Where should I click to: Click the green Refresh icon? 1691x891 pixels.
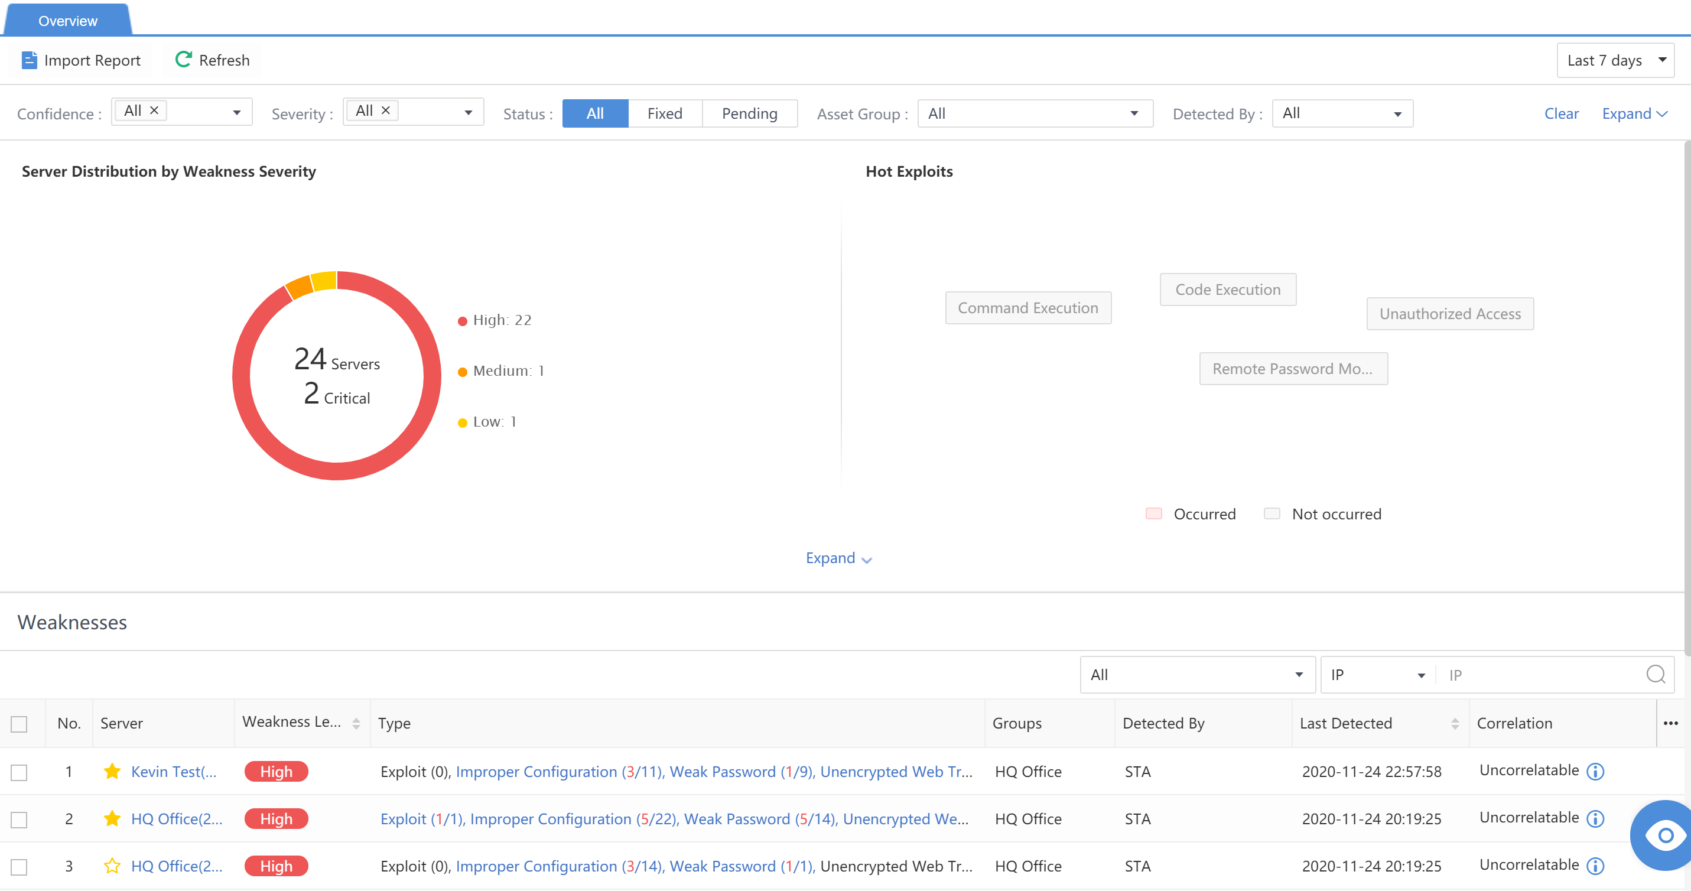183,60
